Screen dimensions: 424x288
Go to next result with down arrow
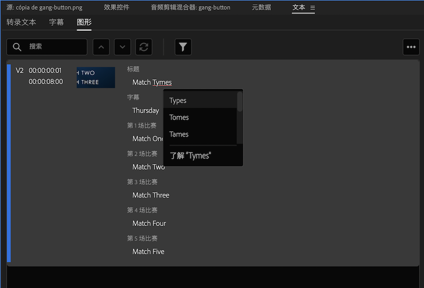pos(123,47)
